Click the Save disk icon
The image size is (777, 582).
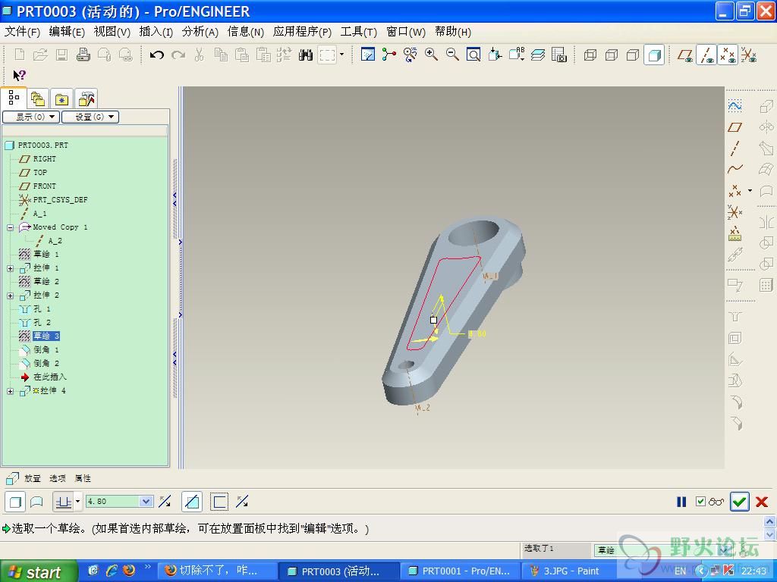coord(61,55)
